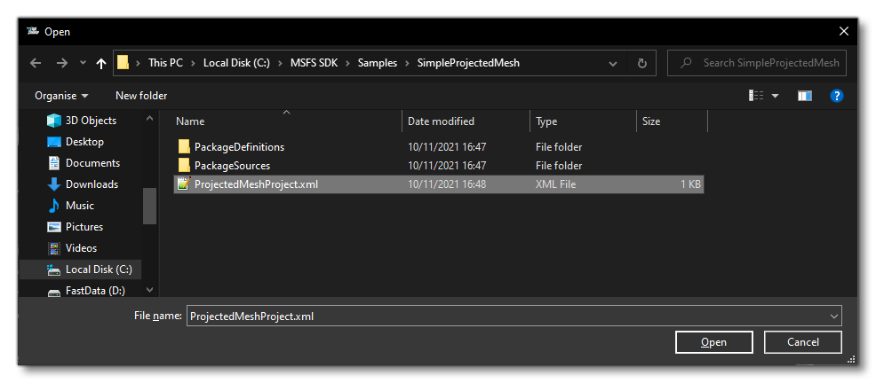Open Help with the blue question mark
876x383 pixels.
(836, 96)
